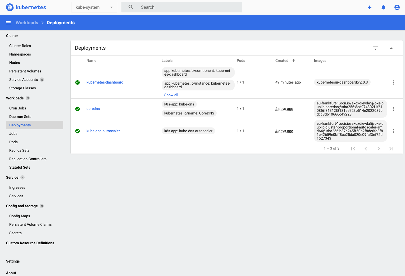Open coredns deployment link
Viewport: 405px width, 276px height.
pos(93,109)
